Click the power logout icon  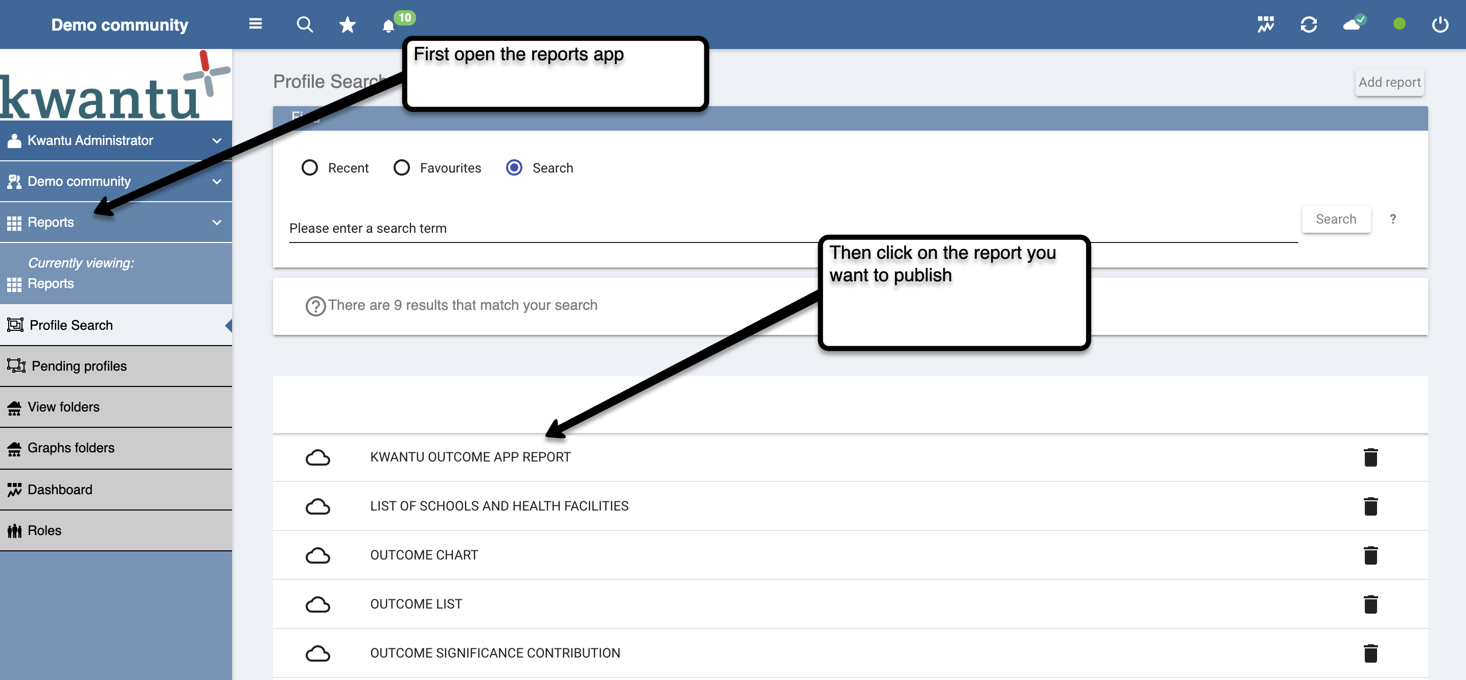coord(1440,25)
